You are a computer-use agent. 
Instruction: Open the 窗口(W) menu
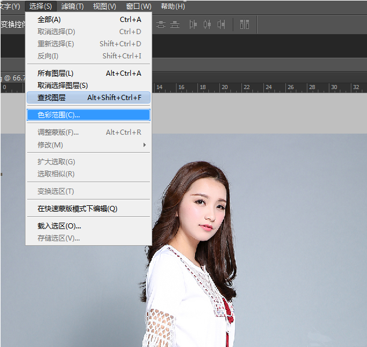click(x=138, y=6)
